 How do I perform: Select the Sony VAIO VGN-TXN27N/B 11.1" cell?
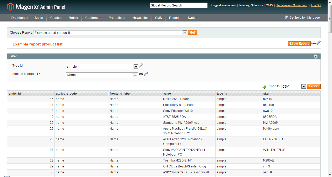tap(189, 152)
